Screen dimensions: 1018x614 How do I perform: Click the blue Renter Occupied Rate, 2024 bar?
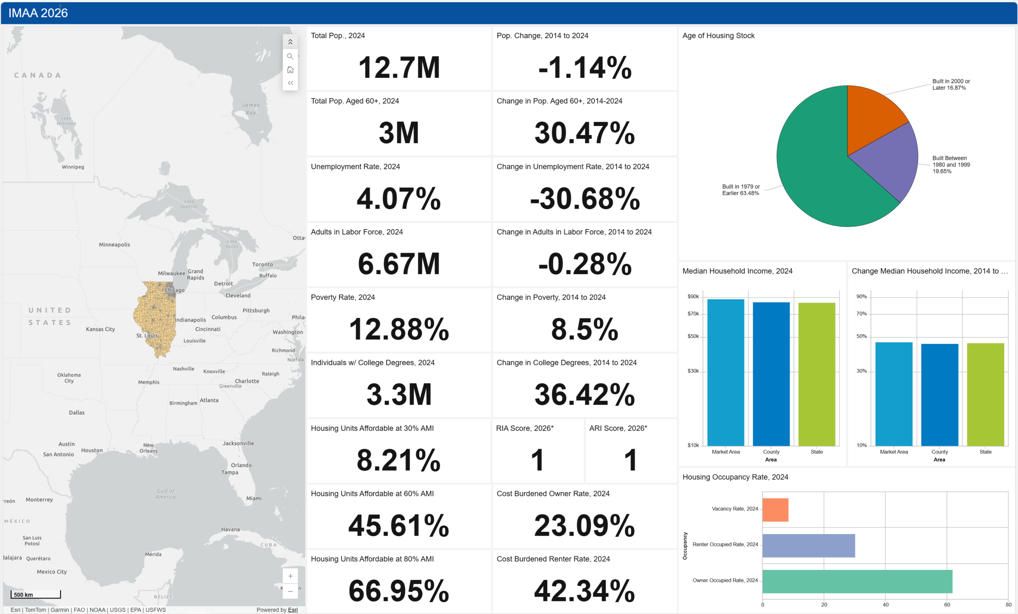[x=808, y=546]
